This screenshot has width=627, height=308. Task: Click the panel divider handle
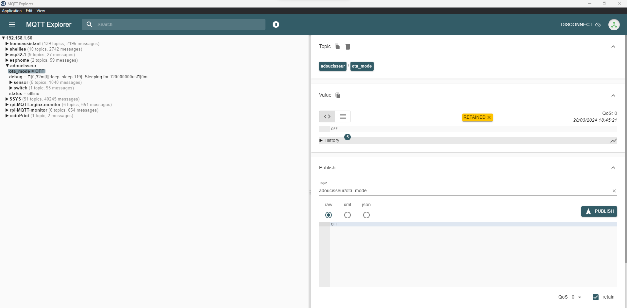point(310,192)
